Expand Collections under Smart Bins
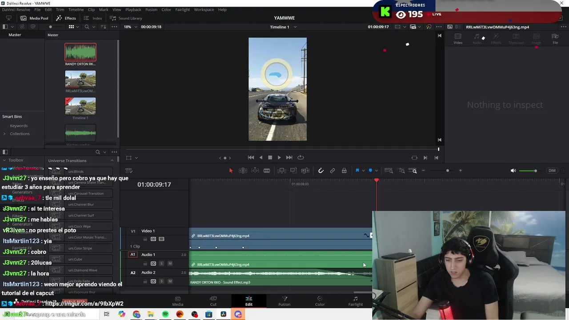This screenshot has width=569, height=320. click(4, 134)
